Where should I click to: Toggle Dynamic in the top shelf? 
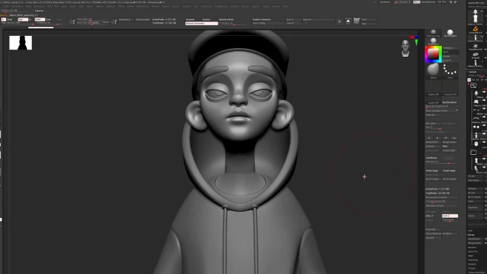point(190,19)
